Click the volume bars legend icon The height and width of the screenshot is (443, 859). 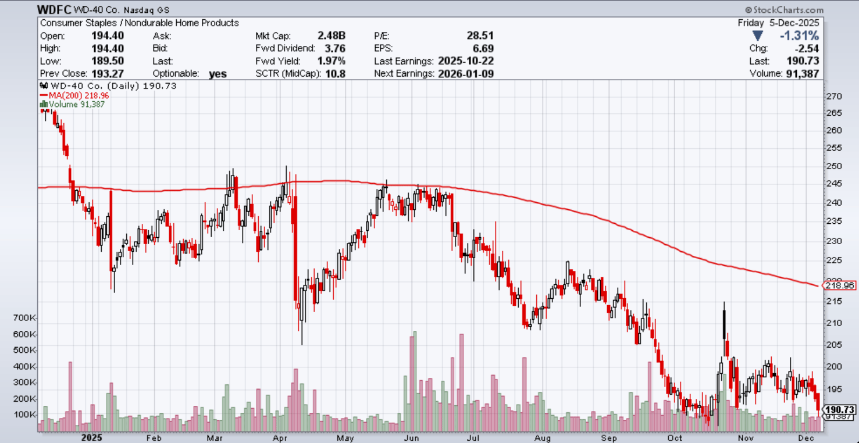coord(44,105)
